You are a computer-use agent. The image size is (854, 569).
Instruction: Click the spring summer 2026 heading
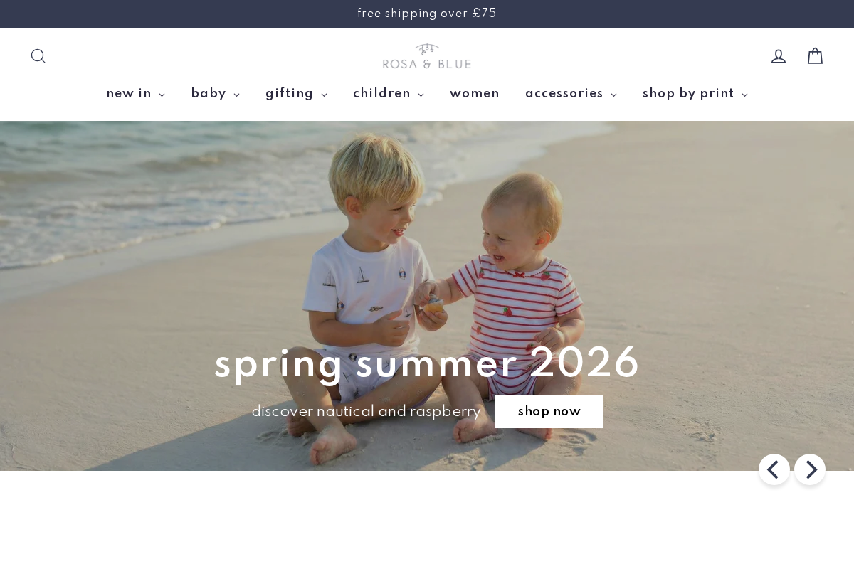[x=427, y=363]
